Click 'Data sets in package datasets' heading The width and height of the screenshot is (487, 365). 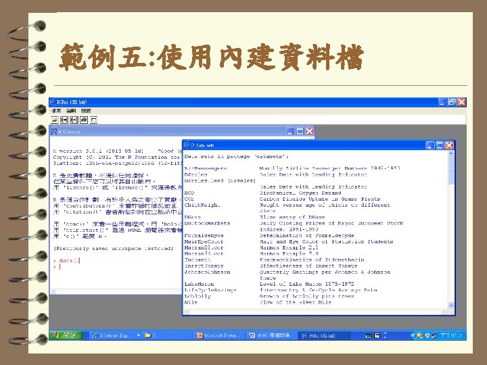tap(236, 156)
